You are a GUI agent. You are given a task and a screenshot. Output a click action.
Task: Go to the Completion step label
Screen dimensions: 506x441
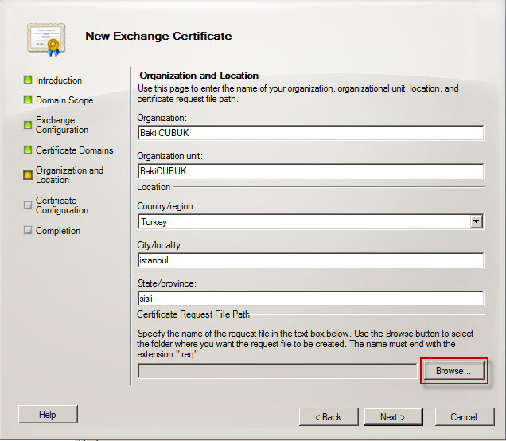(x=58, y=231)
